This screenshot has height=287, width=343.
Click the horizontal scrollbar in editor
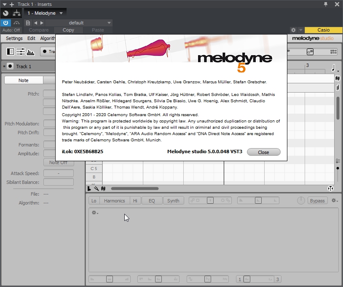[x=135, y=189]
